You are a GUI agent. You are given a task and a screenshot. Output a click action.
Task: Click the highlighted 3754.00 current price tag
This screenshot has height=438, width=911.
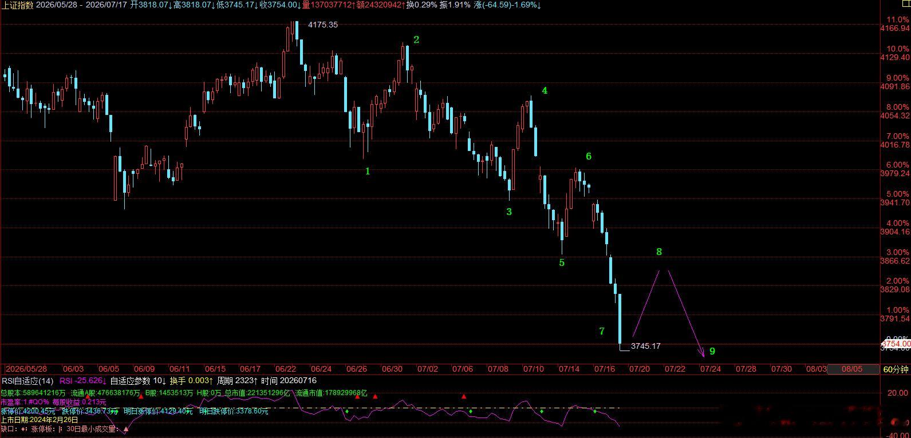896,344
